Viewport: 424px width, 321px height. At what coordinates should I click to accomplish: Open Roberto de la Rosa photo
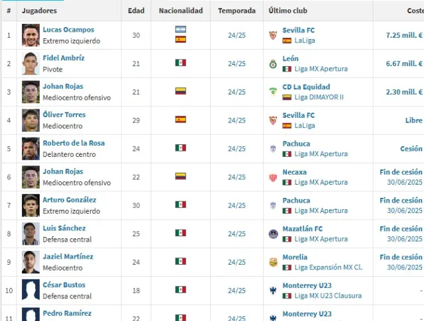30,148
